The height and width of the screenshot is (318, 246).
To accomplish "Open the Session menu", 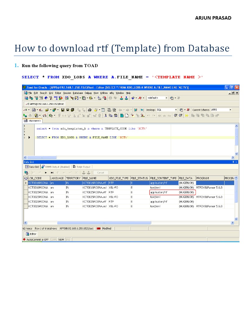I will click(67, 93).
